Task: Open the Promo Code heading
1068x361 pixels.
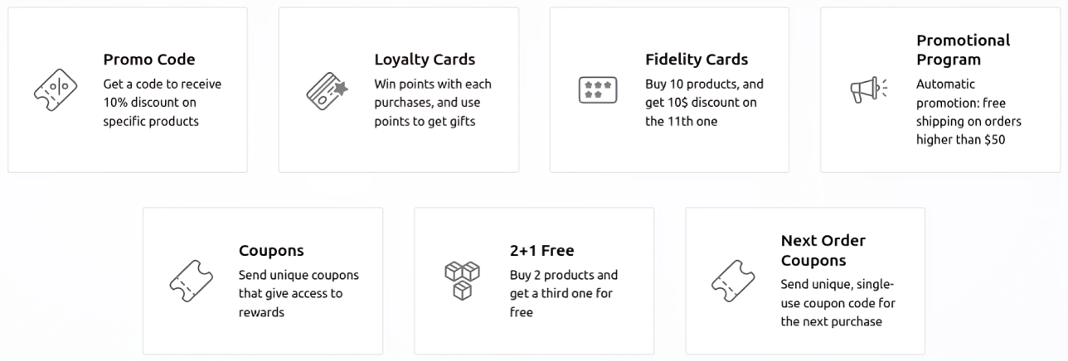Action: coord(149,60)
